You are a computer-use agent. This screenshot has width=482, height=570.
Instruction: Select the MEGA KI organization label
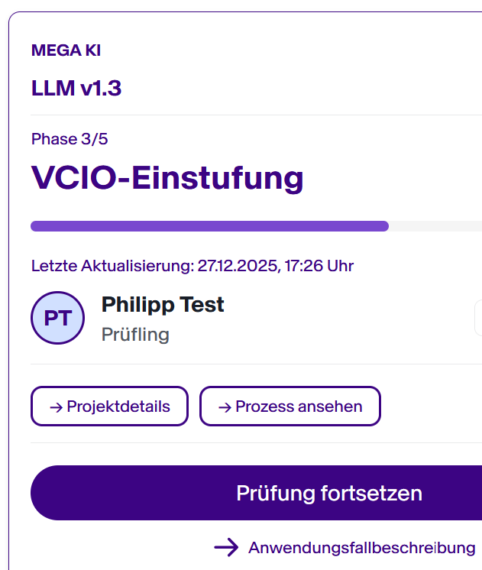66,51
